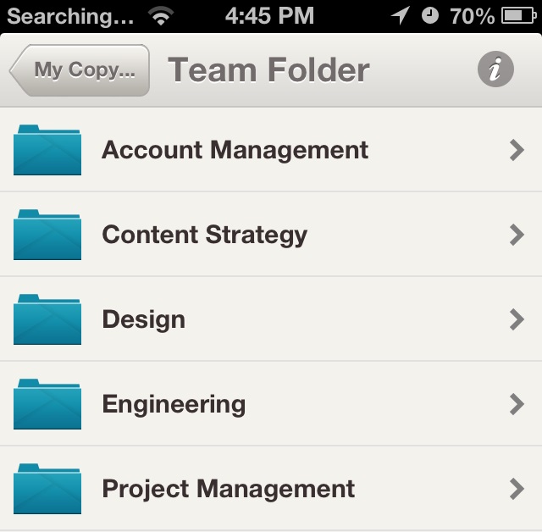Image resolution: width=542 pixels, height=532 pixels.
Task: Select the Engineering list item label
Action: click(x=174, y=404)
